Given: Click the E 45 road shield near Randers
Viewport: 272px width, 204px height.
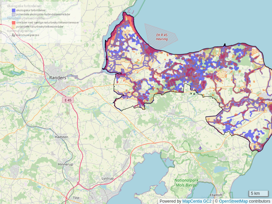Looking at the screenshot, I should pos(68,100).
